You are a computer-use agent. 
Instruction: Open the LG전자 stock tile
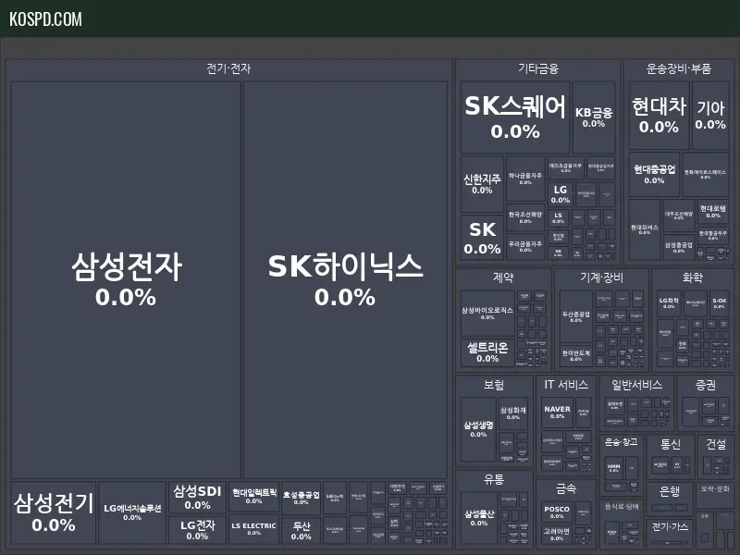pos(197,530)
